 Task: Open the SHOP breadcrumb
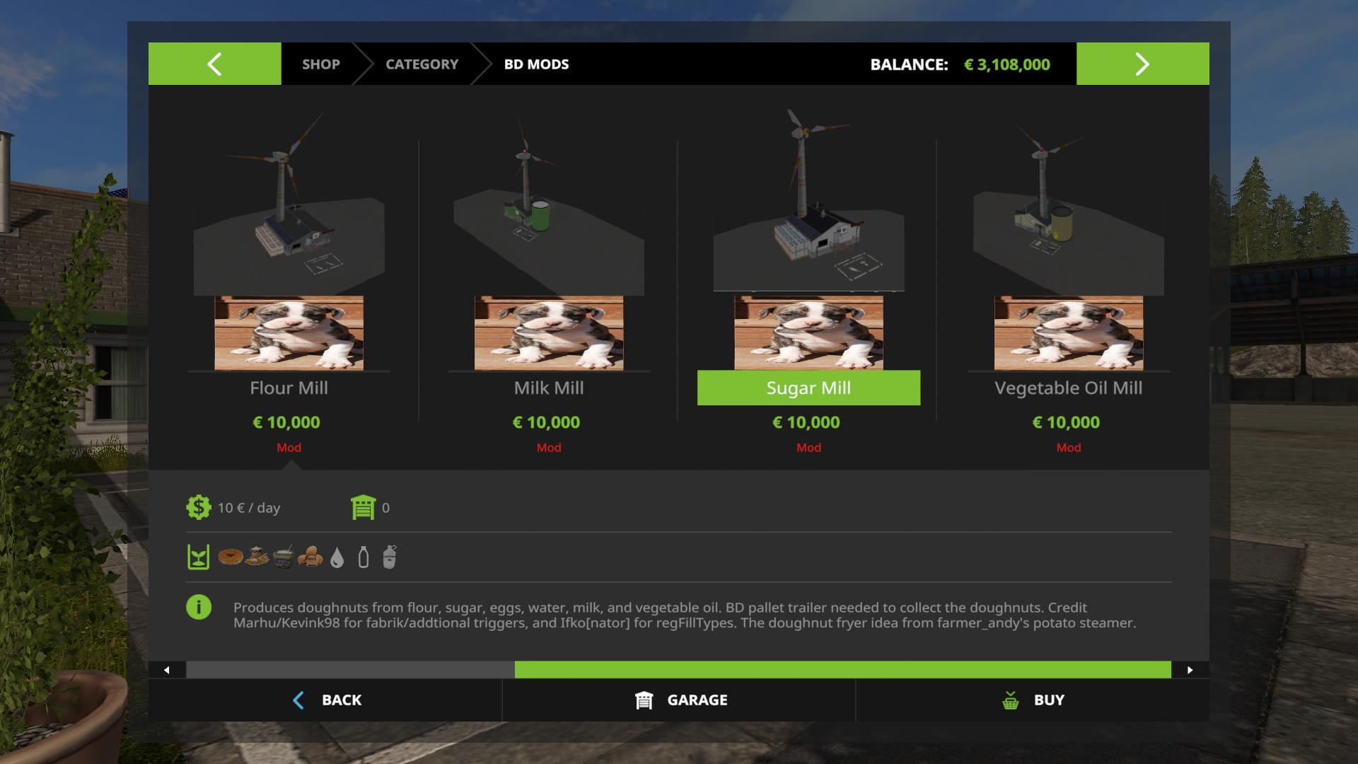[x=321, y=64]
